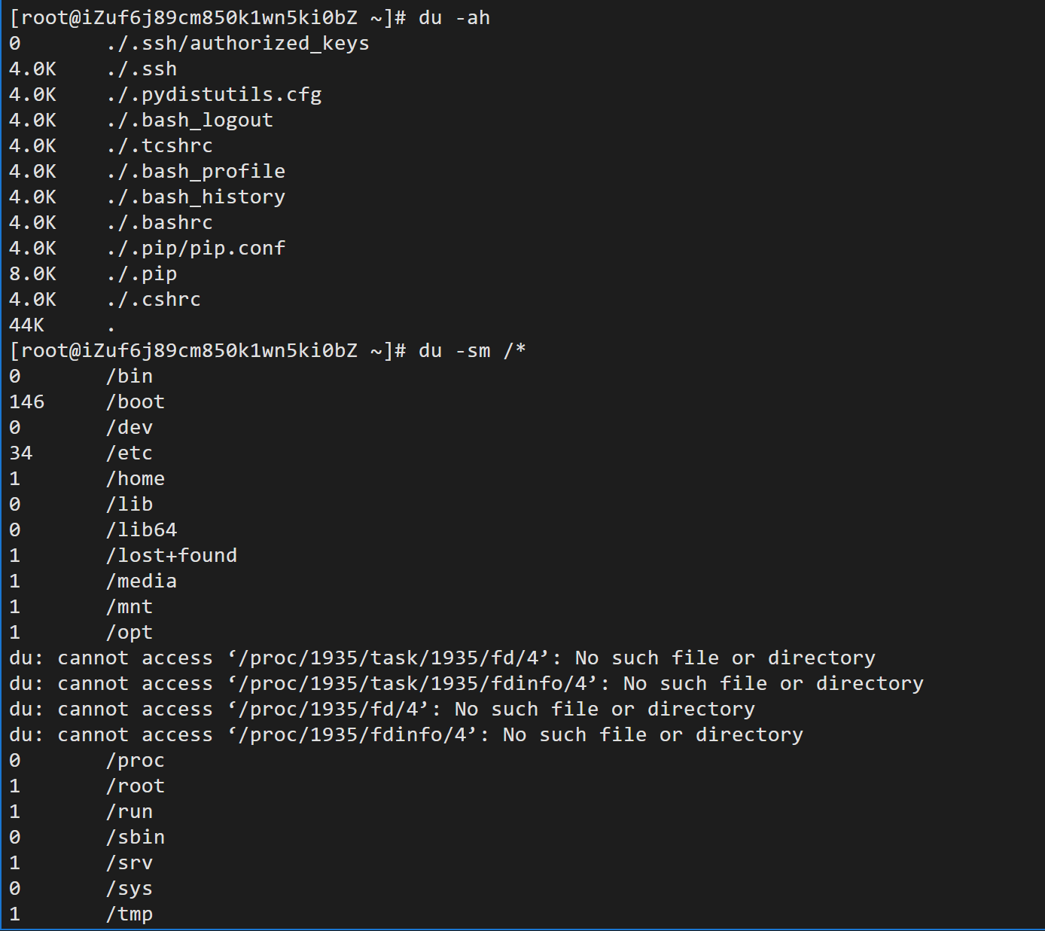Select the './.pydistutils.cfg' filename text
Viewport: 1045px width, 931px height.
pyautogui.click(x=214, y=95)
